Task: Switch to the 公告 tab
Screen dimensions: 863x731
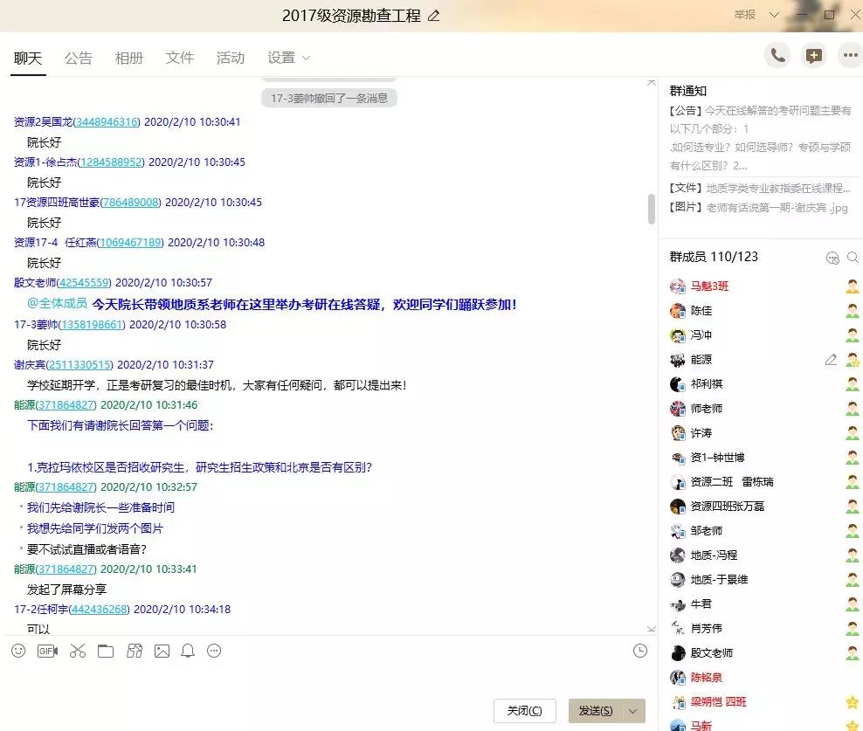Action: coord(78,58)
